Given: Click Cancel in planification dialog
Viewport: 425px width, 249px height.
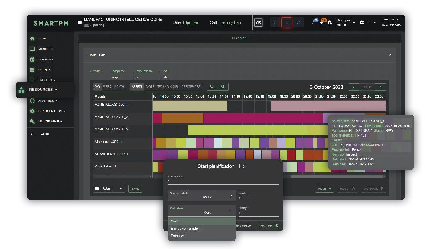Looking at the screenshot, I should (x=245, y=226).
